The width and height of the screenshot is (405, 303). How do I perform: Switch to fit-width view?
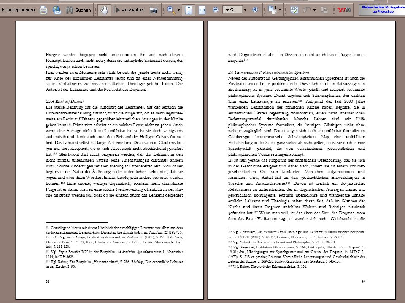point(202,10)
